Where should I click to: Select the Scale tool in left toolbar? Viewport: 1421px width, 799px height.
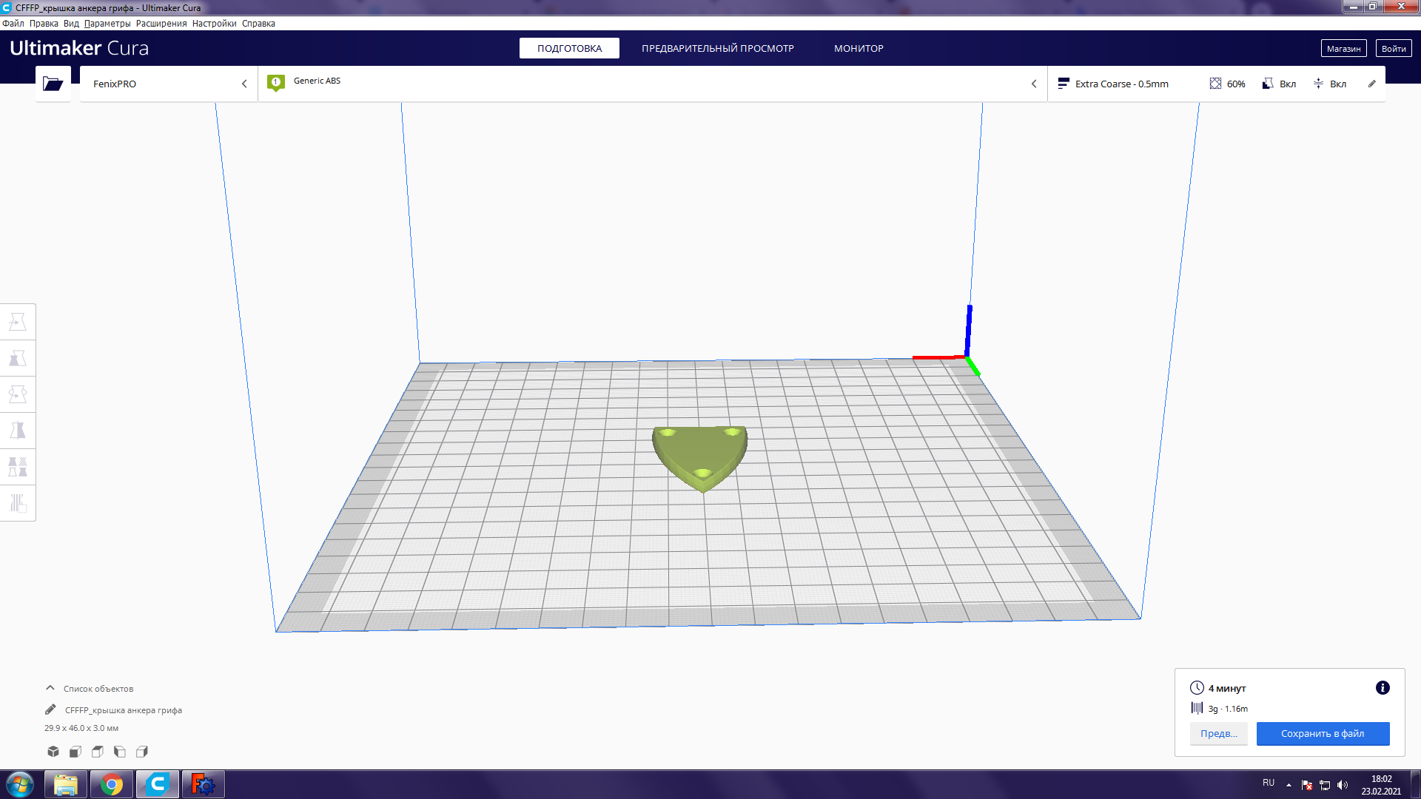(18, 358)
